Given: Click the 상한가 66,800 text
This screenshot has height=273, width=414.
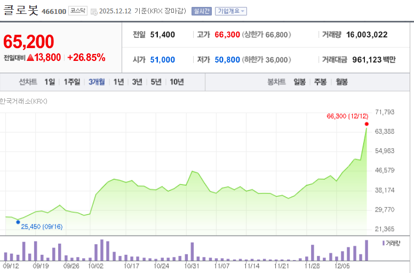Looking at the screenshot, I should pos(266,35).
